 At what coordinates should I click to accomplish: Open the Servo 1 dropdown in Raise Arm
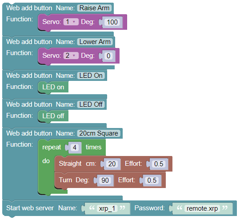pyautogui.click(x=71, y=22)
